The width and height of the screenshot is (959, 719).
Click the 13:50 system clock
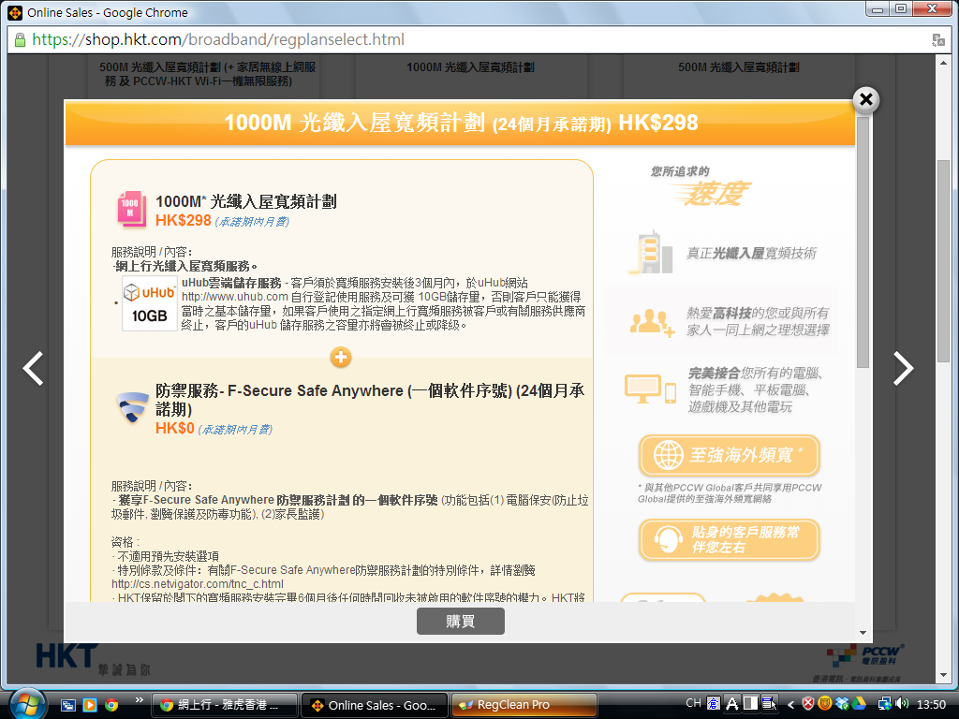tap(931, 704)
